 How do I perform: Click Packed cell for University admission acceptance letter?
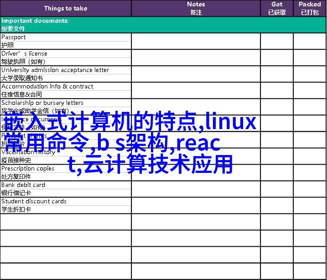click(x=310, y=74)
